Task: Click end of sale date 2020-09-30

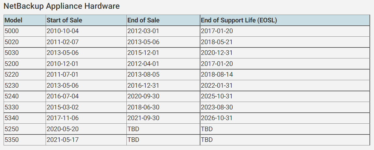Action: 143,96
